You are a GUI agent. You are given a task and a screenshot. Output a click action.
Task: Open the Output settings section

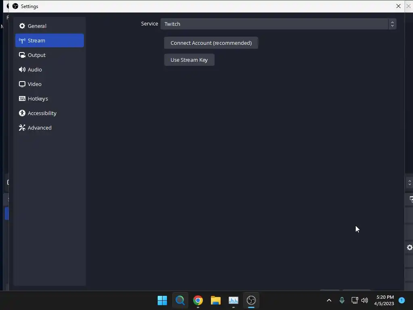point(50,55)
